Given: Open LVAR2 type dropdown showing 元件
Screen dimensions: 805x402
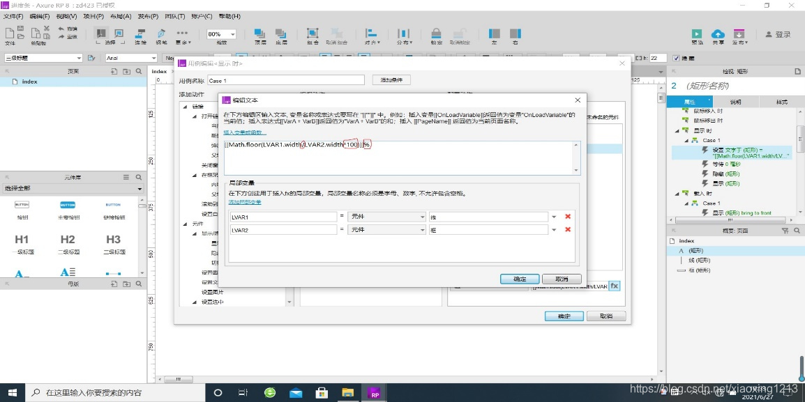Looking at the screenshot, I should coord(386,230).
